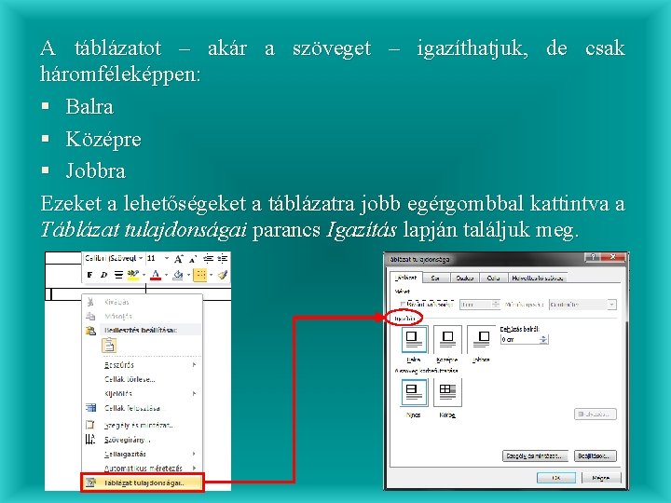The image size is (671, 503).
Task: Select the Táblázat tab in dialog
Action: (405, 278)
